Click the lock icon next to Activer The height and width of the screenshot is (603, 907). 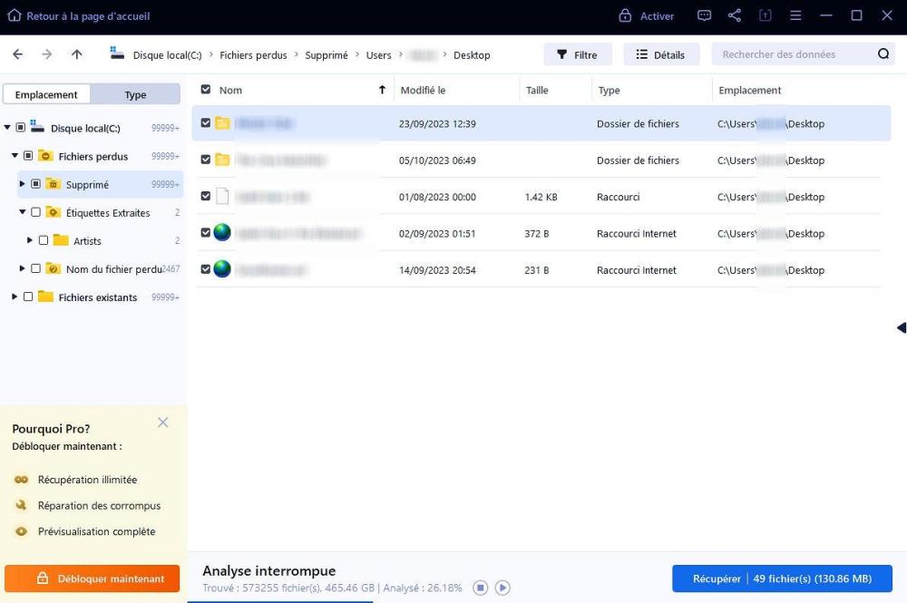625,15
